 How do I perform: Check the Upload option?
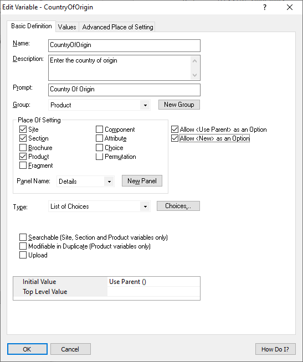(x=23, y=255)
